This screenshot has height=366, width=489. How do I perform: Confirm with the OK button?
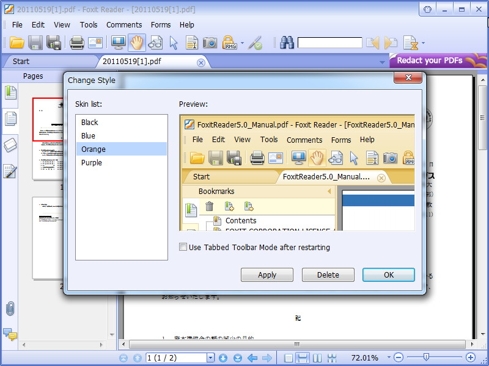tap(389, 275)
